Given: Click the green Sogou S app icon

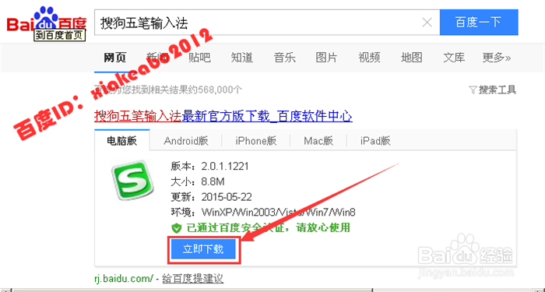Looking at the screenshot, I should [x=132, y=181].
